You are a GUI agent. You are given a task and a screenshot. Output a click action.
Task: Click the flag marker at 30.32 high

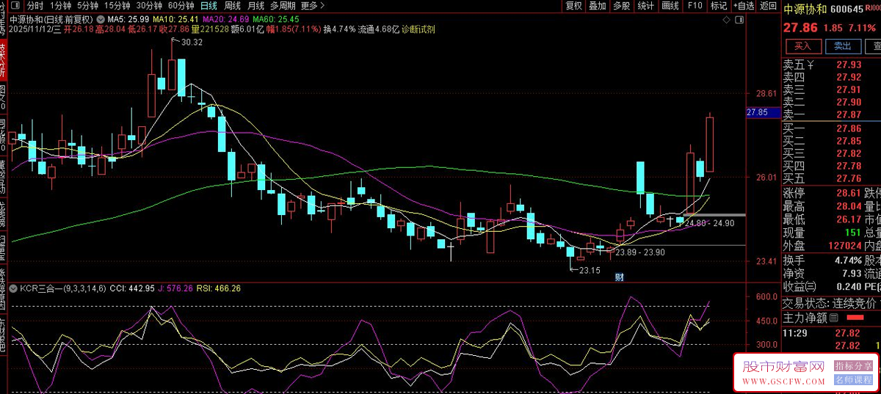175,42
